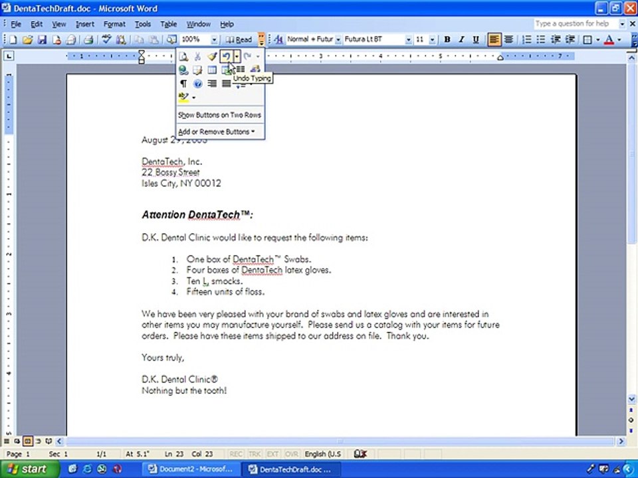Open the Table menu
Screen dimensions: 638x478
(168, 25)
